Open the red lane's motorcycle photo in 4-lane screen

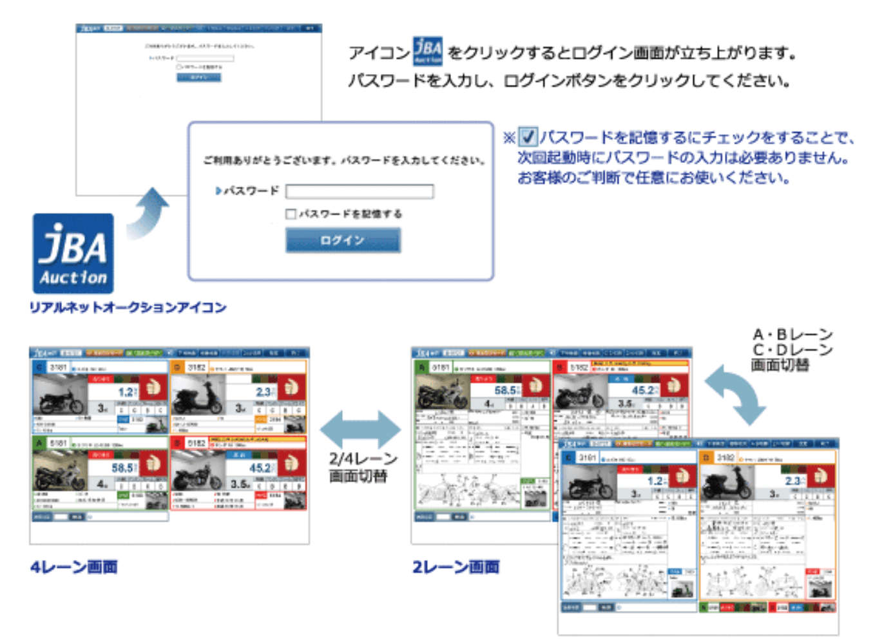click(x=197, y=471)
